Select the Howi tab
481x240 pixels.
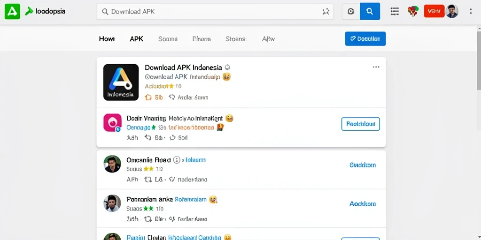pos(107,39)
